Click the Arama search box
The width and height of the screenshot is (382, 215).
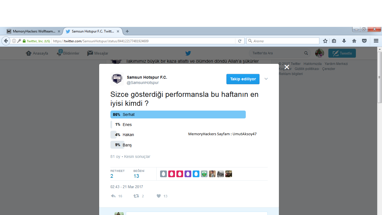tap(283, 41)
